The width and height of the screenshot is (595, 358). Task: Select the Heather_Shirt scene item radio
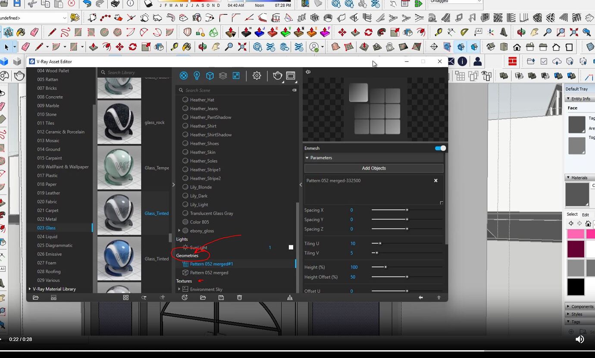(x=185, y=126)
